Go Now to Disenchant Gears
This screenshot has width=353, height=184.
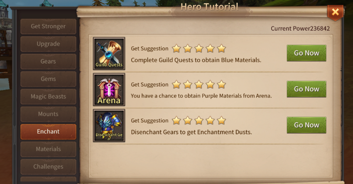pyautogui.click(x=306, y=125)
